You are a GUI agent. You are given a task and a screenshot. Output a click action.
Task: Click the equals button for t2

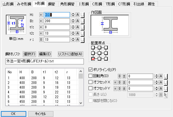click(41, 33)
